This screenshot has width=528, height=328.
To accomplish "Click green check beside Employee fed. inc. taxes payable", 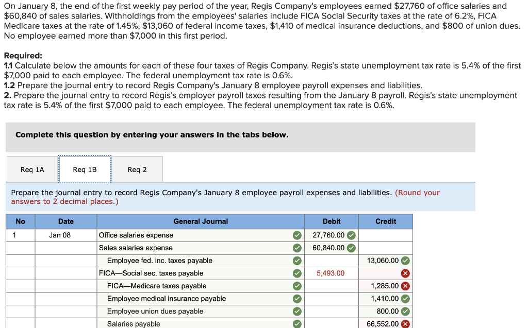I will point(297,261).
